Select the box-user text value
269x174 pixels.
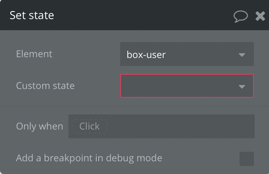tap(146, 55)
